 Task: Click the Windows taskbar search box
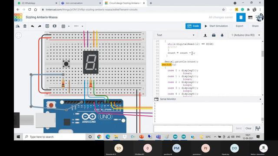tap(54, 137)
